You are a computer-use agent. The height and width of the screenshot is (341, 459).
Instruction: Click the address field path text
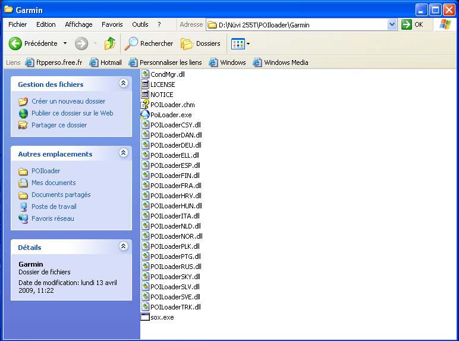[264, 25]
